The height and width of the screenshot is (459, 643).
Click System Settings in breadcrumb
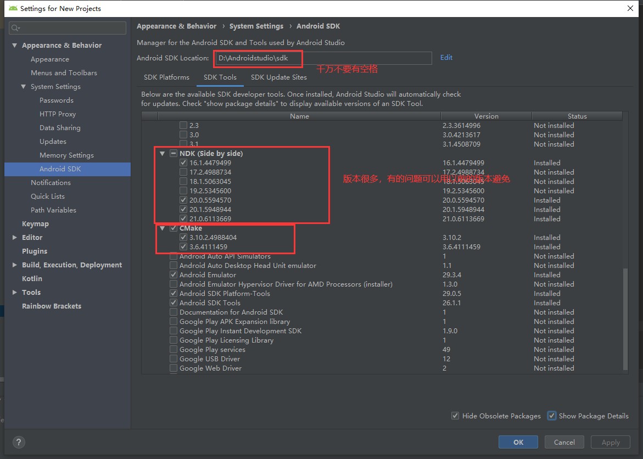click(256, 26)
